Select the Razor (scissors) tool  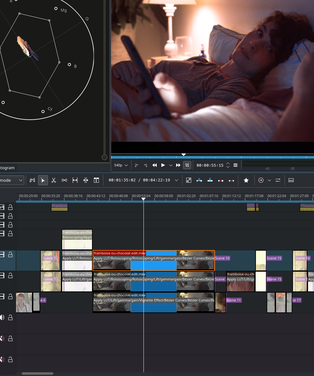54,180
